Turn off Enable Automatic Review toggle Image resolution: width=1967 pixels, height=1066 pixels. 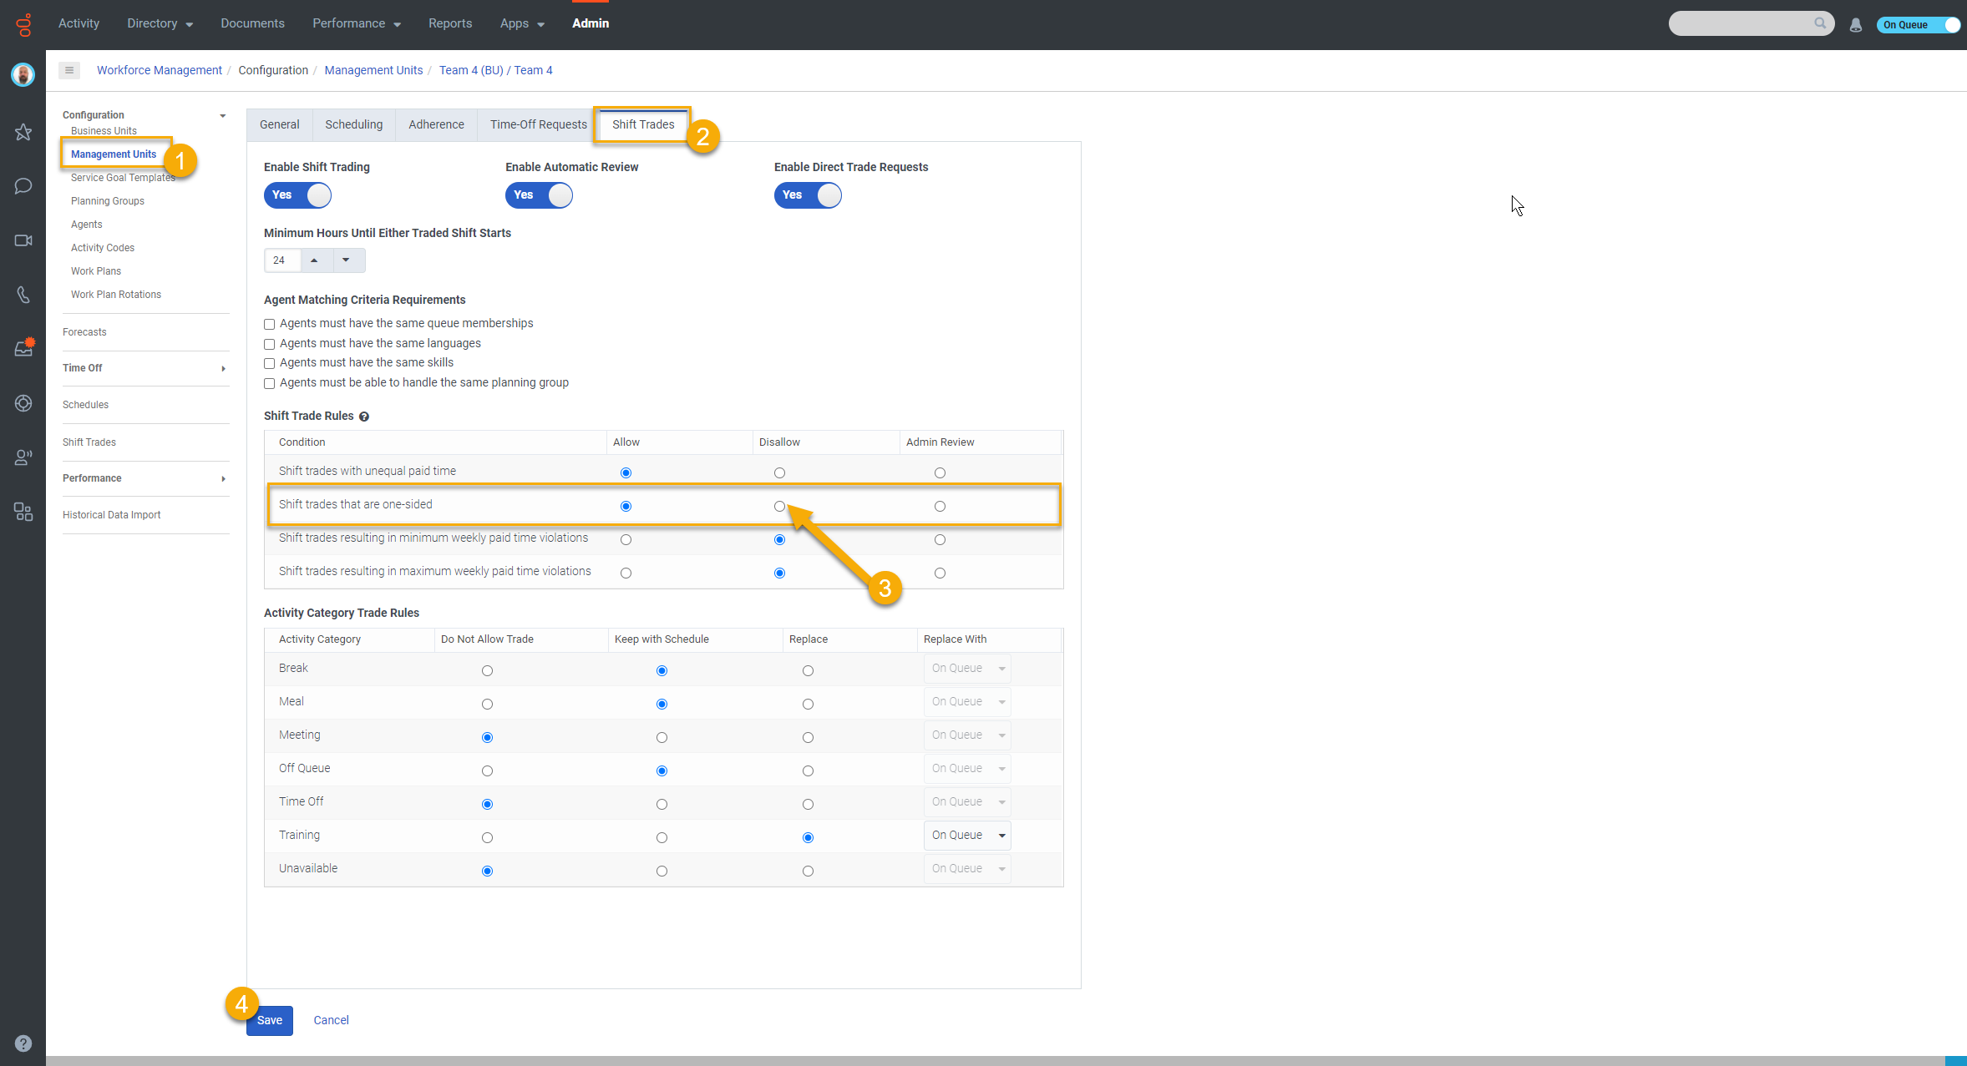coord(539,195)
